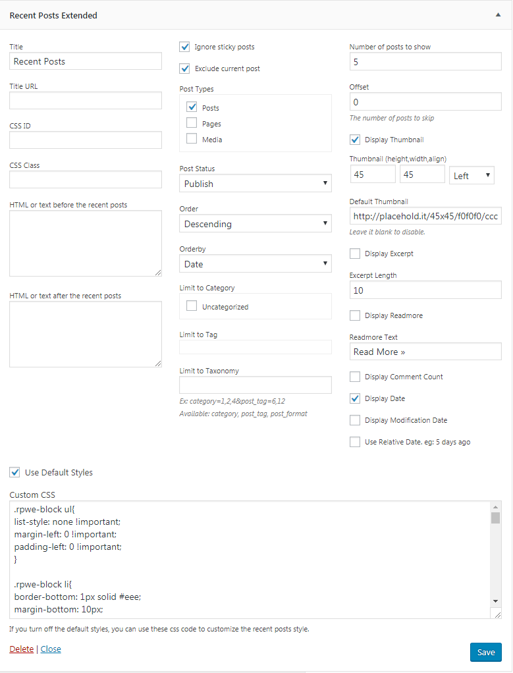
Task: Click the Title input field
Action: [x=86, y=61]
